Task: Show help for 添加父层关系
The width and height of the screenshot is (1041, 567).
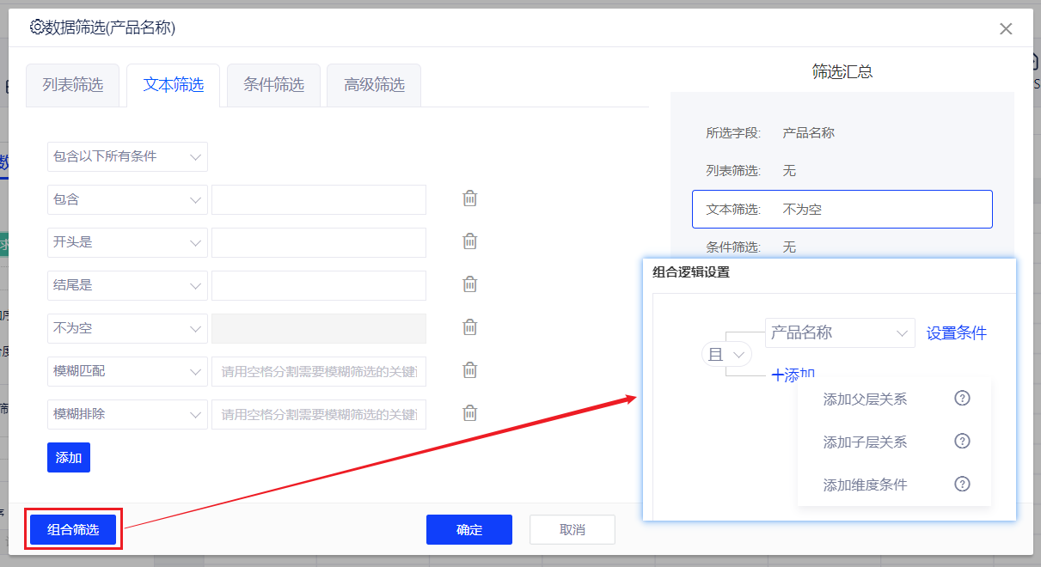Action: [x=963, y=399]
